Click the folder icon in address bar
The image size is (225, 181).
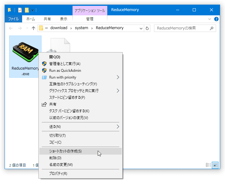tap(41, 28)
